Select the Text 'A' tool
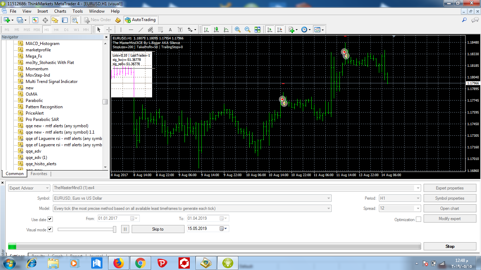The height and width of the screenshot is (270, 481). (x=170, y=30)
